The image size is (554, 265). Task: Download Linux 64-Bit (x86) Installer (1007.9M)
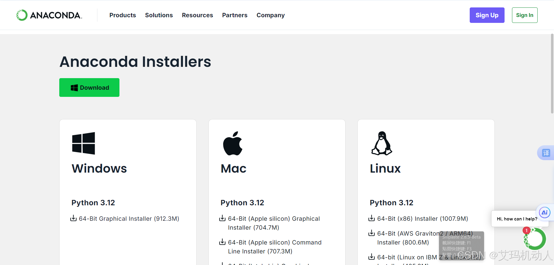click(423, 219)
